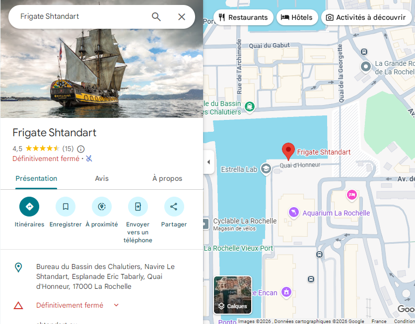Switch to the Présentation tab
The height and width of the screenshot is (324, 415).
tap(36, 178)
